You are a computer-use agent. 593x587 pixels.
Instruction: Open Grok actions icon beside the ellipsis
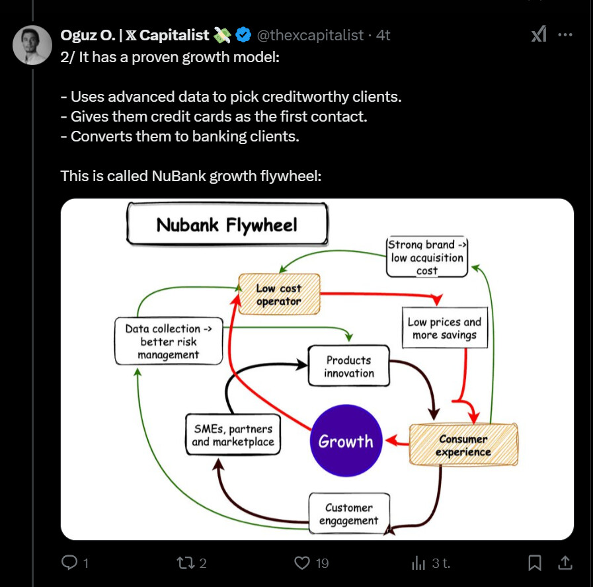[x=539, y=35]
